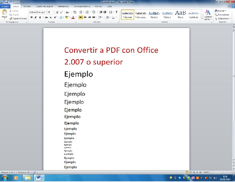The image size is (235, 182).
Task: Click the zoom slider handle
Action: 222,172
